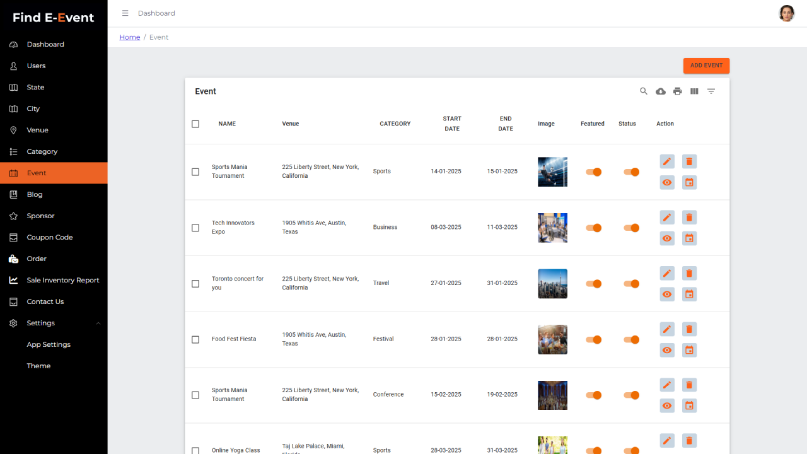The width and height of the screenshot is (807, 454).
Task: Open the column visibility icon
Action: 694,91
